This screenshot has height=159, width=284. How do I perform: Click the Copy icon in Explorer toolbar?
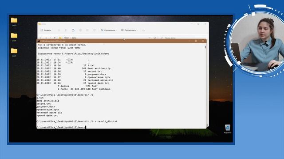[66, 30]
